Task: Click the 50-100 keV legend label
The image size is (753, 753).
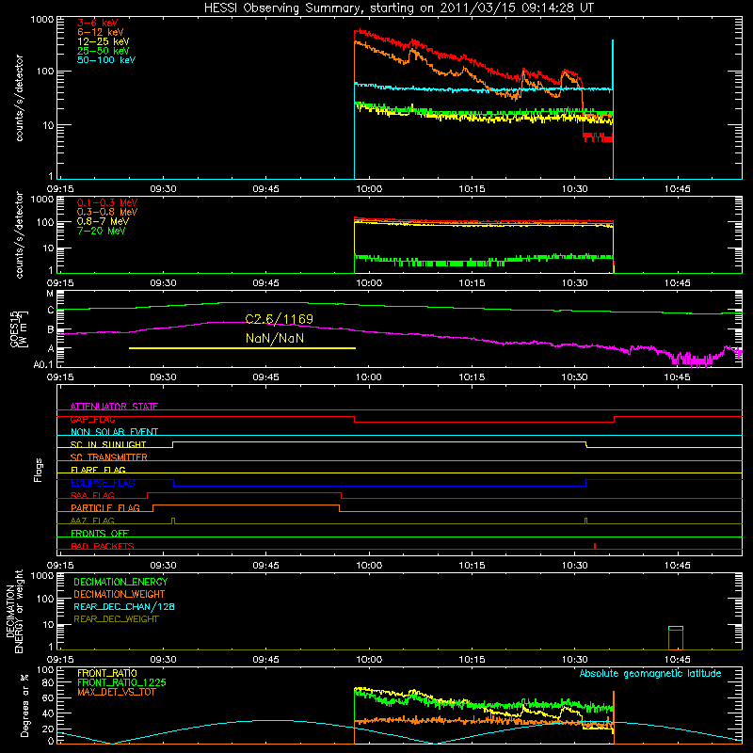Action: pos(106,60)
